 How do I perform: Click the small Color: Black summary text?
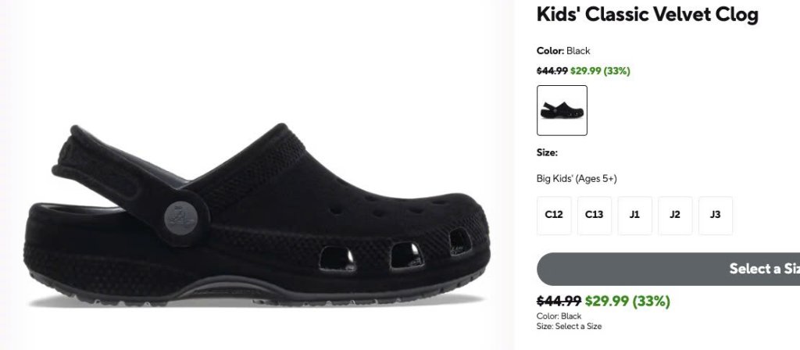point(559,316)
